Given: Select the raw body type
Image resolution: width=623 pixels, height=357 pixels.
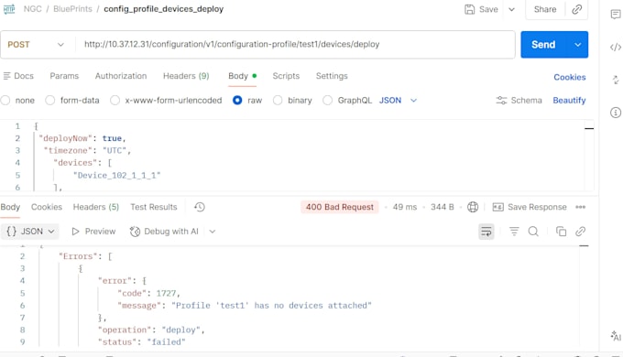Looking at the screenshot, I should (237, 101).
